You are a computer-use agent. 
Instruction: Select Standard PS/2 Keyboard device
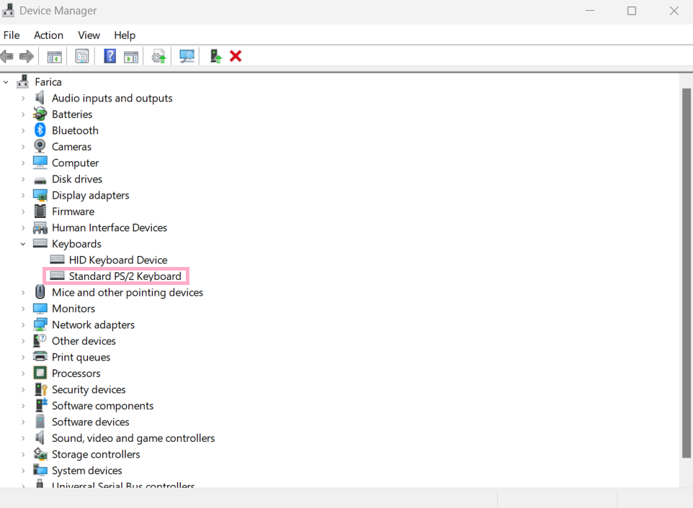coord(125,276)
